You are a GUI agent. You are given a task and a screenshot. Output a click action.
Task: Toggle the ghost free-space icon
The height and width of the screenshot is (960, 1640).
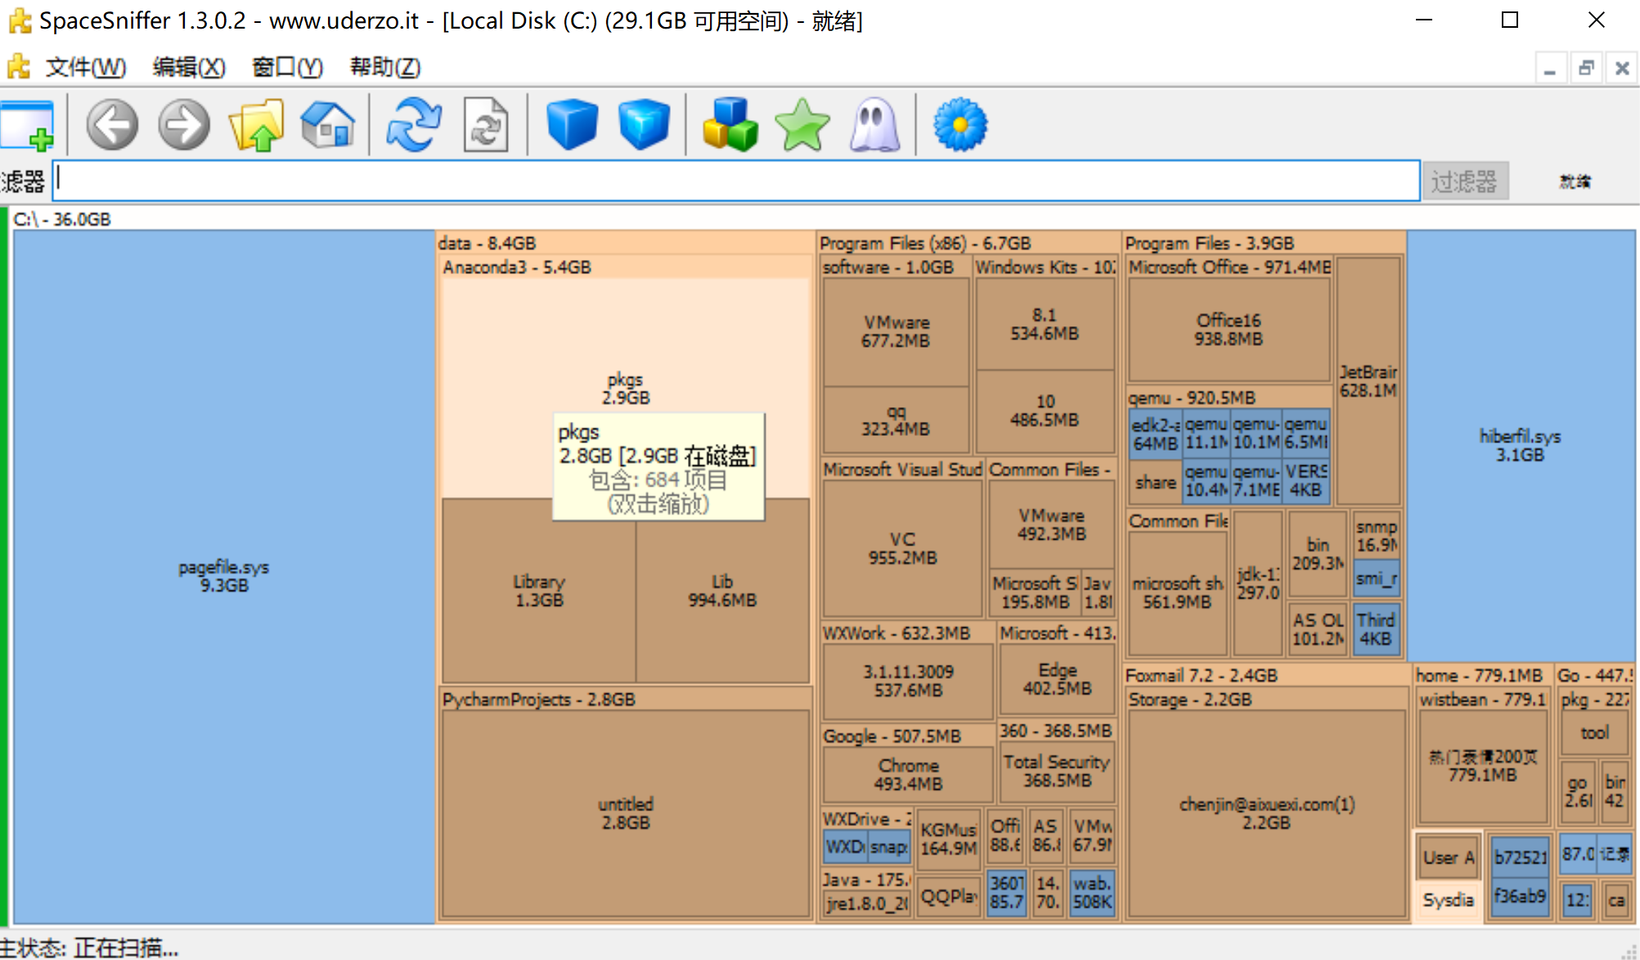point(874,125)
